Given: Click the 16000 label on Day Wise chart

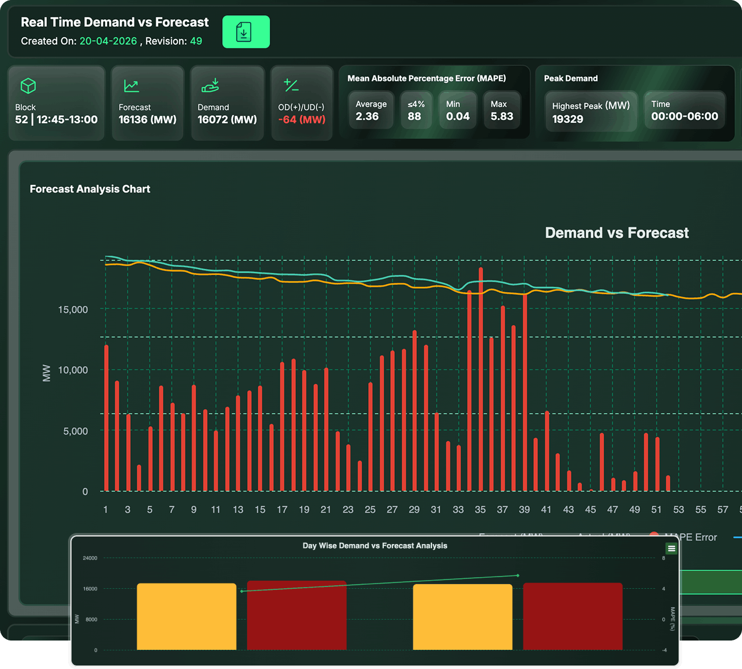Looking at the screenshot, I should click(x=90, y=589).
